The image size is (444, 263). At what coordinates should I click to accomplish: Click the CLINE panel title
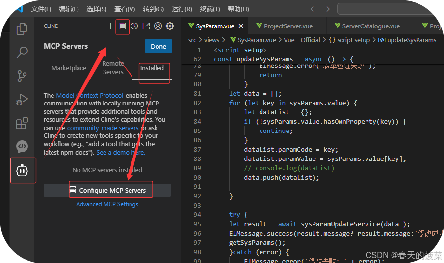51,26
